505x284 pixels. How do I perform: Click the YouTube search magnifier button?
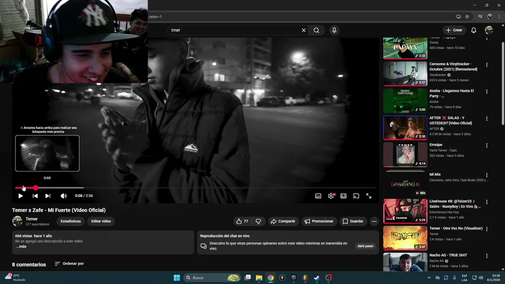click(x=316, y=30)
